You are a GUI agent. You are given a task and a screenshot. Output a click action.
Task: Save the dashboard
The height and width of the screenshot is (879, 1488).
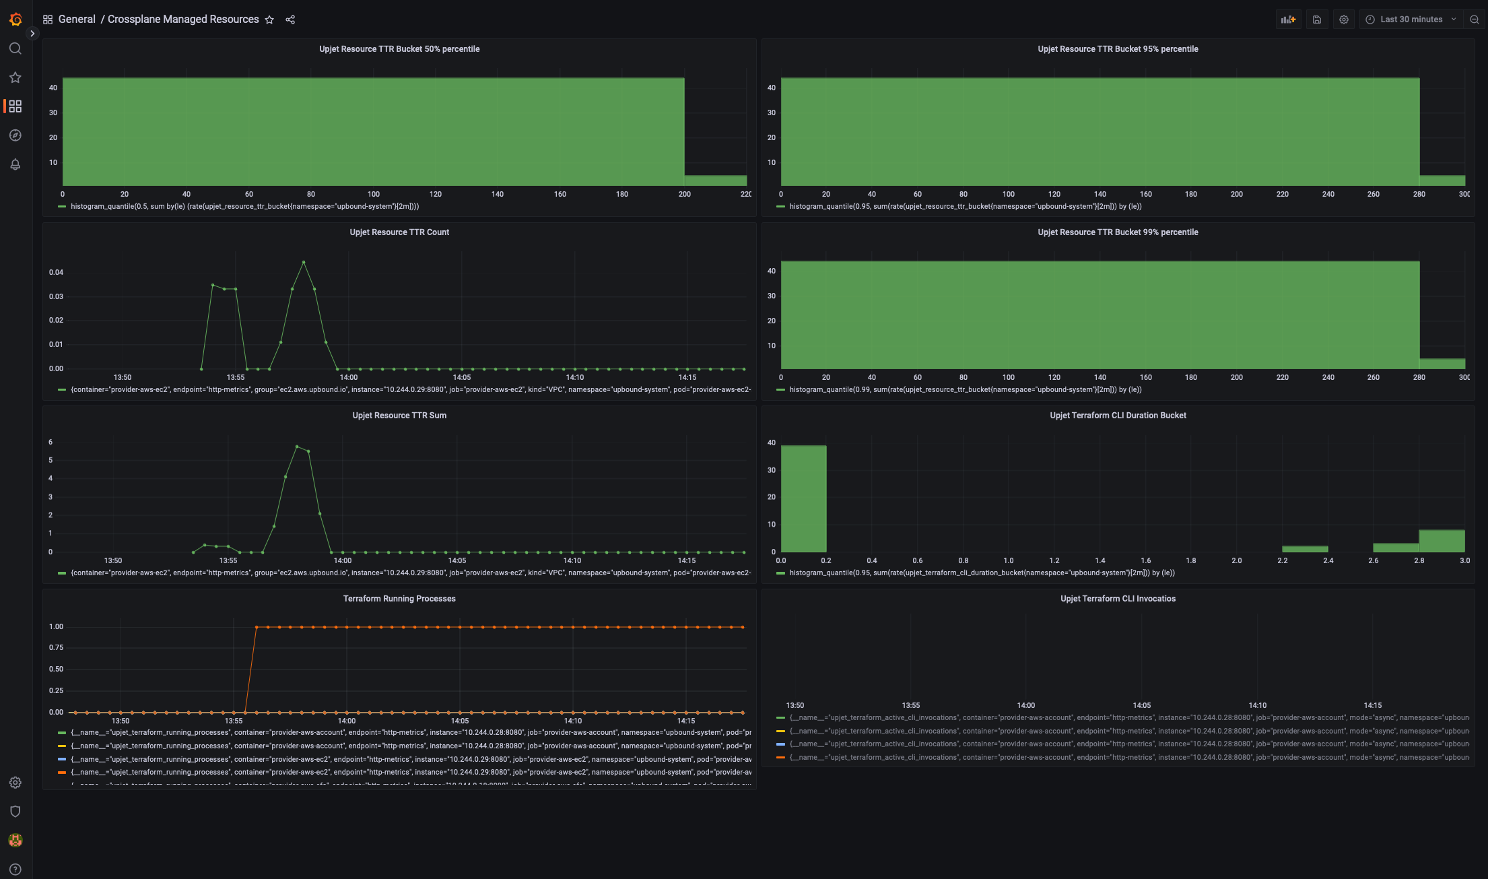pos(1317,20)
